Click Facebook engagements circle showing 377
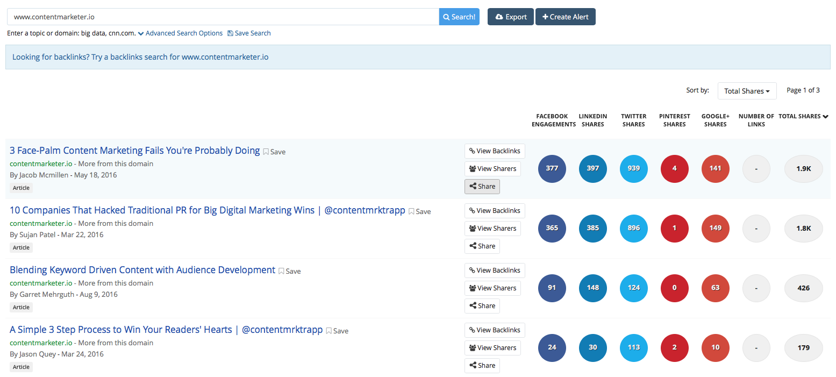This screenshot has width=836, height=377. [552, 168]
